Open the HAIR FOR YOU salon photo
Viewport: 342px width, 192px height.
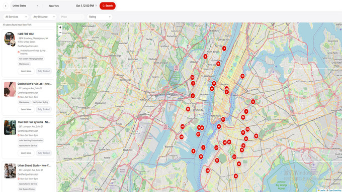(x=10, y=39)
